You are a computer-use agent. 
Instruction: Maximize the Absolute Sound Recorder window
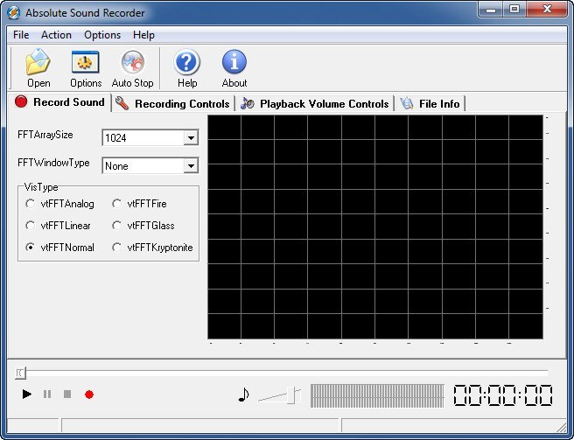click(x=514, y=9)
